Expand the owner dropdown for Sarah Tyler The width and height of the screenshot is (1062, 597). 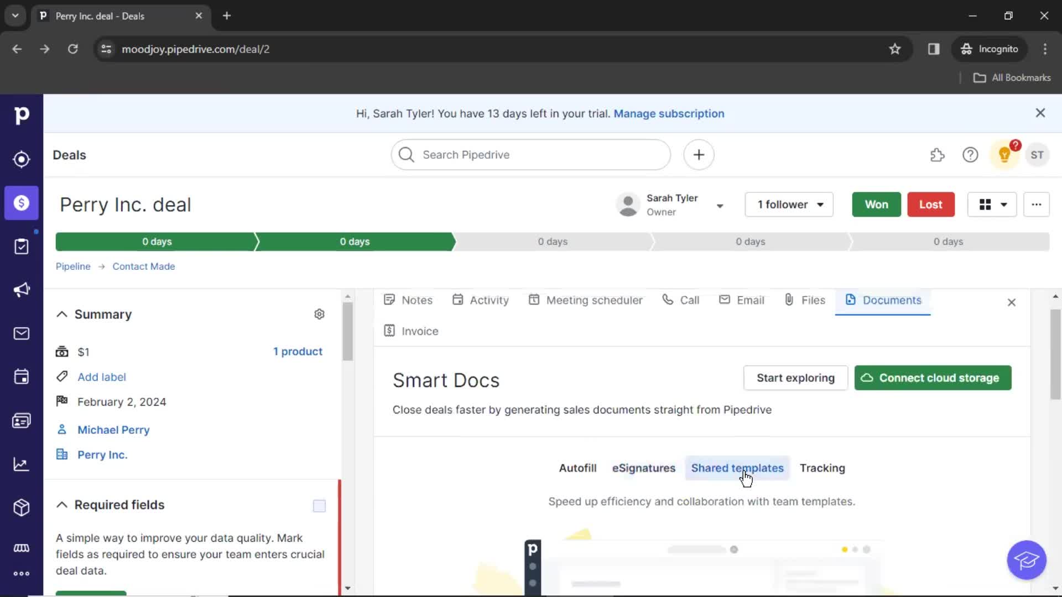click(x=721, y=205)
